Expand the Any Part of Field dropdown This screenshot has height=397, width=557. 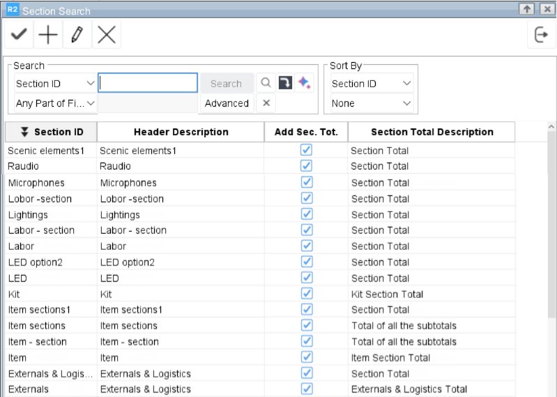point(55,103)
